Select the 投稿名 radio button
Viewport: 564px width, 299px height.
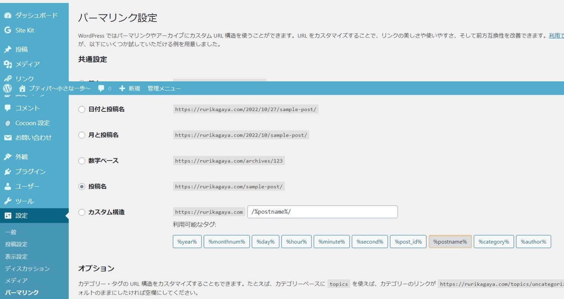pos(82,186)
